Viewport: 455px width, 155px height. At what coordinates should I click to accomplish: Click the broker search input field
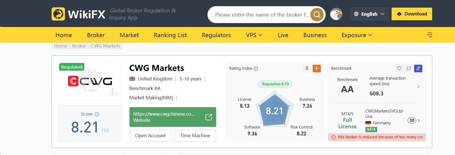(262, 15)
